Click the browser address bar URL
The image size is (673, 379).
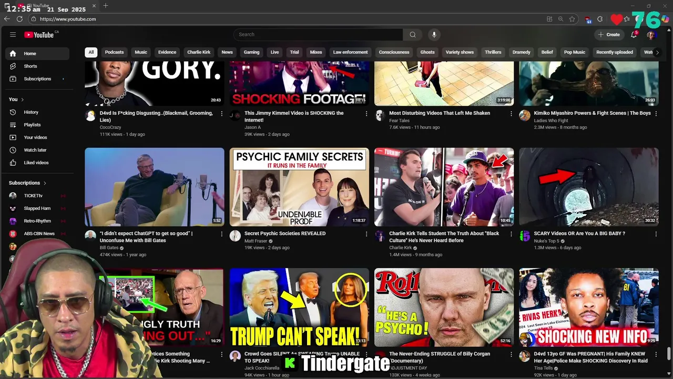pos(68,19)
